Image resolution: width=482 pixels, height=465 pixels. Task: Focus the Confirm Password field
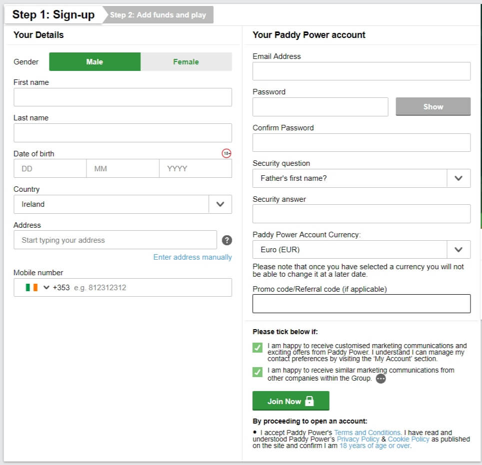[362, 143]
